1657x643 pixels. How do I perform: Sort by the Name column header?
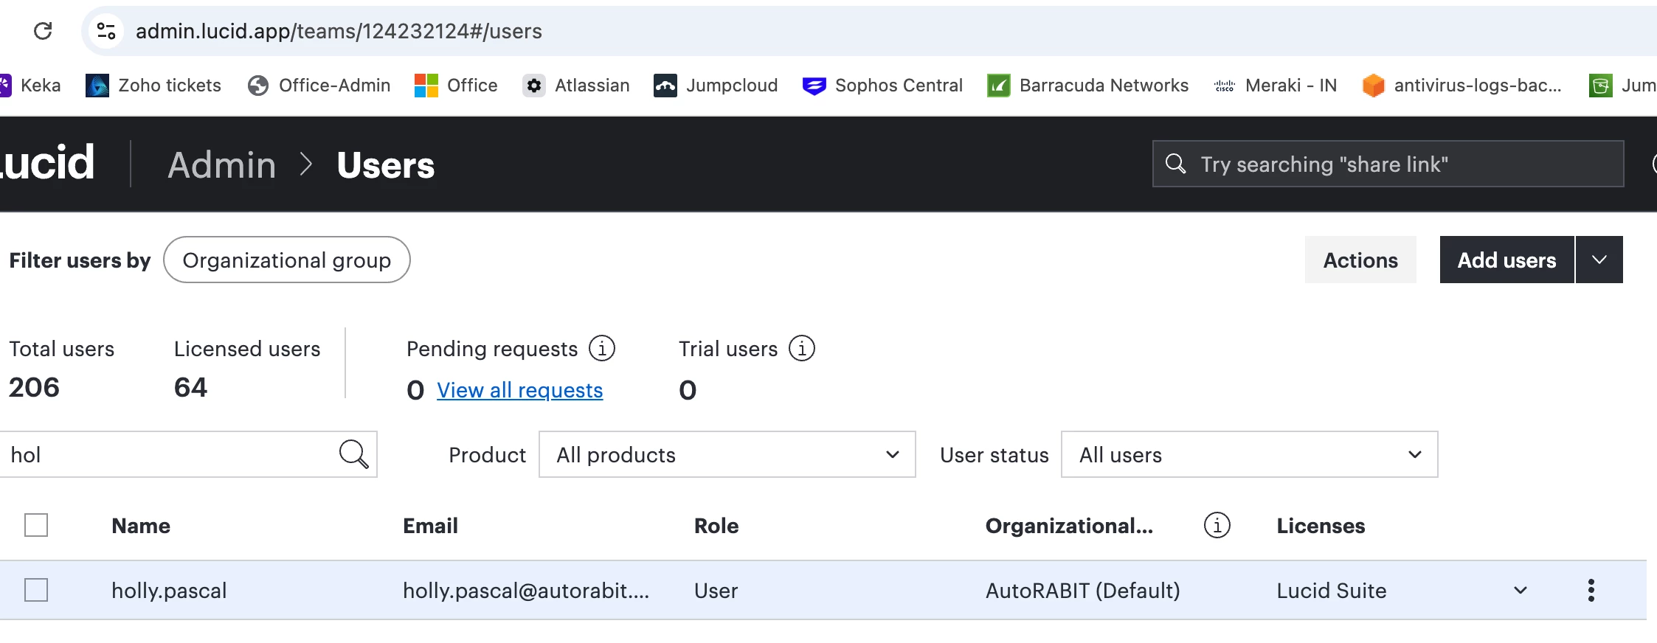[141, 526]
